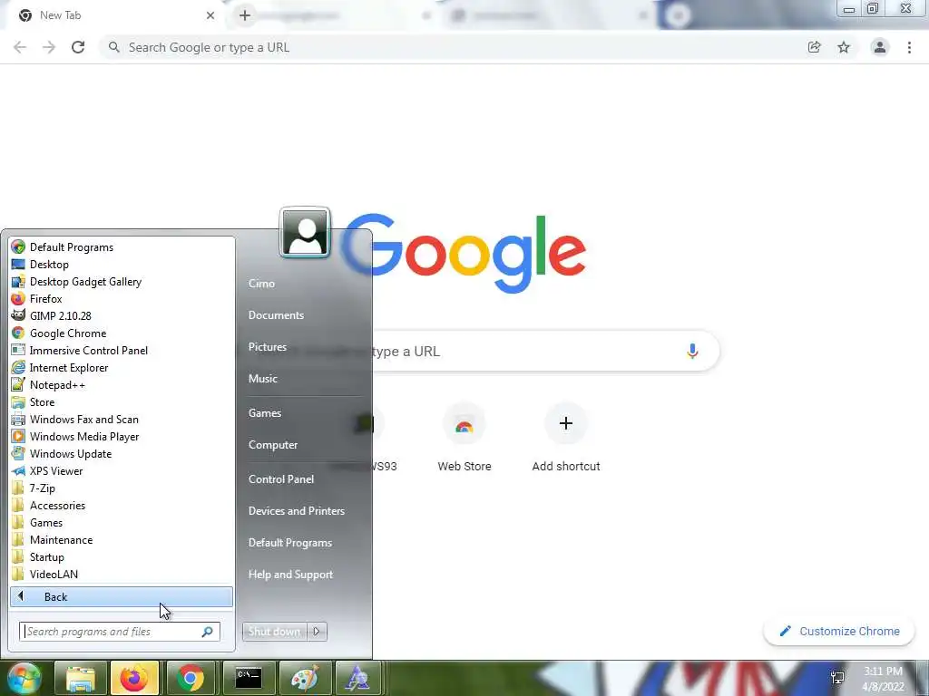Open Control Panel from Start menu

281,479
